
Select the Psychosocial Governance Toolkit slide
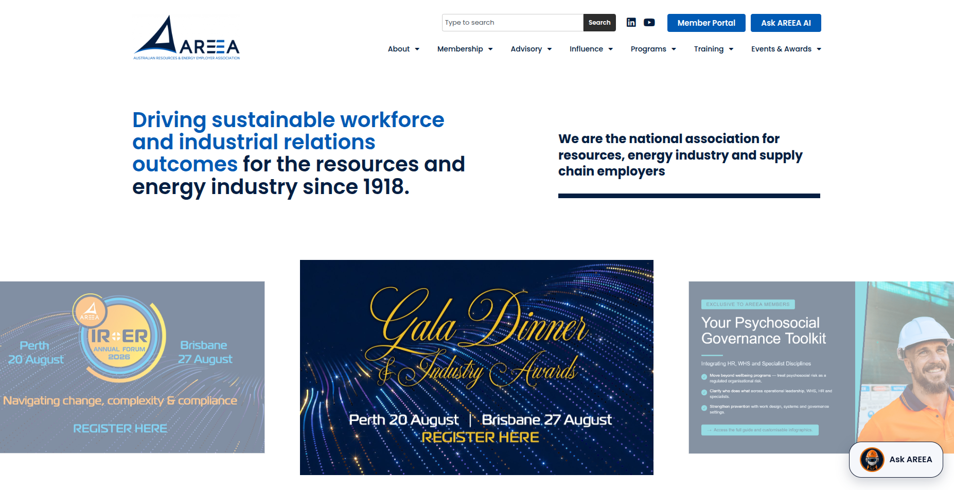pyautogui.click(x=821, y=367)
